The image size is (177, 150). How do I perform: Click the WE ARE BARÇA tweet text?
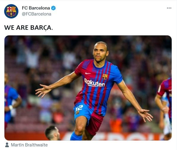click(x=28, y=28)
